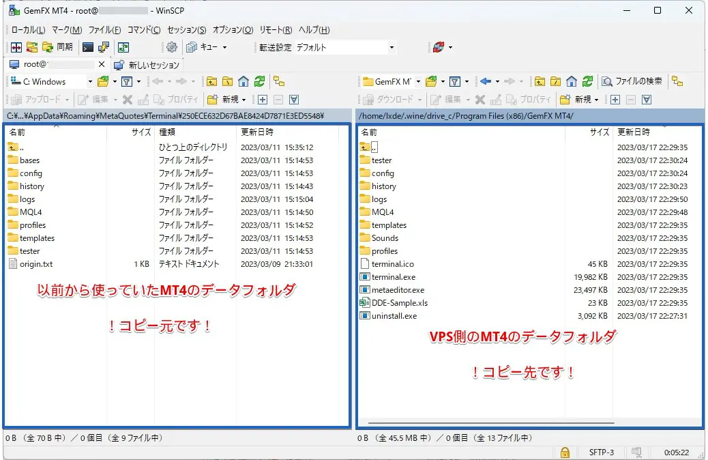The width and height of the screenshot is (708, 460).
Task: Click the compare directories icon
Action: pyautogui.click(x=15, y=47)
